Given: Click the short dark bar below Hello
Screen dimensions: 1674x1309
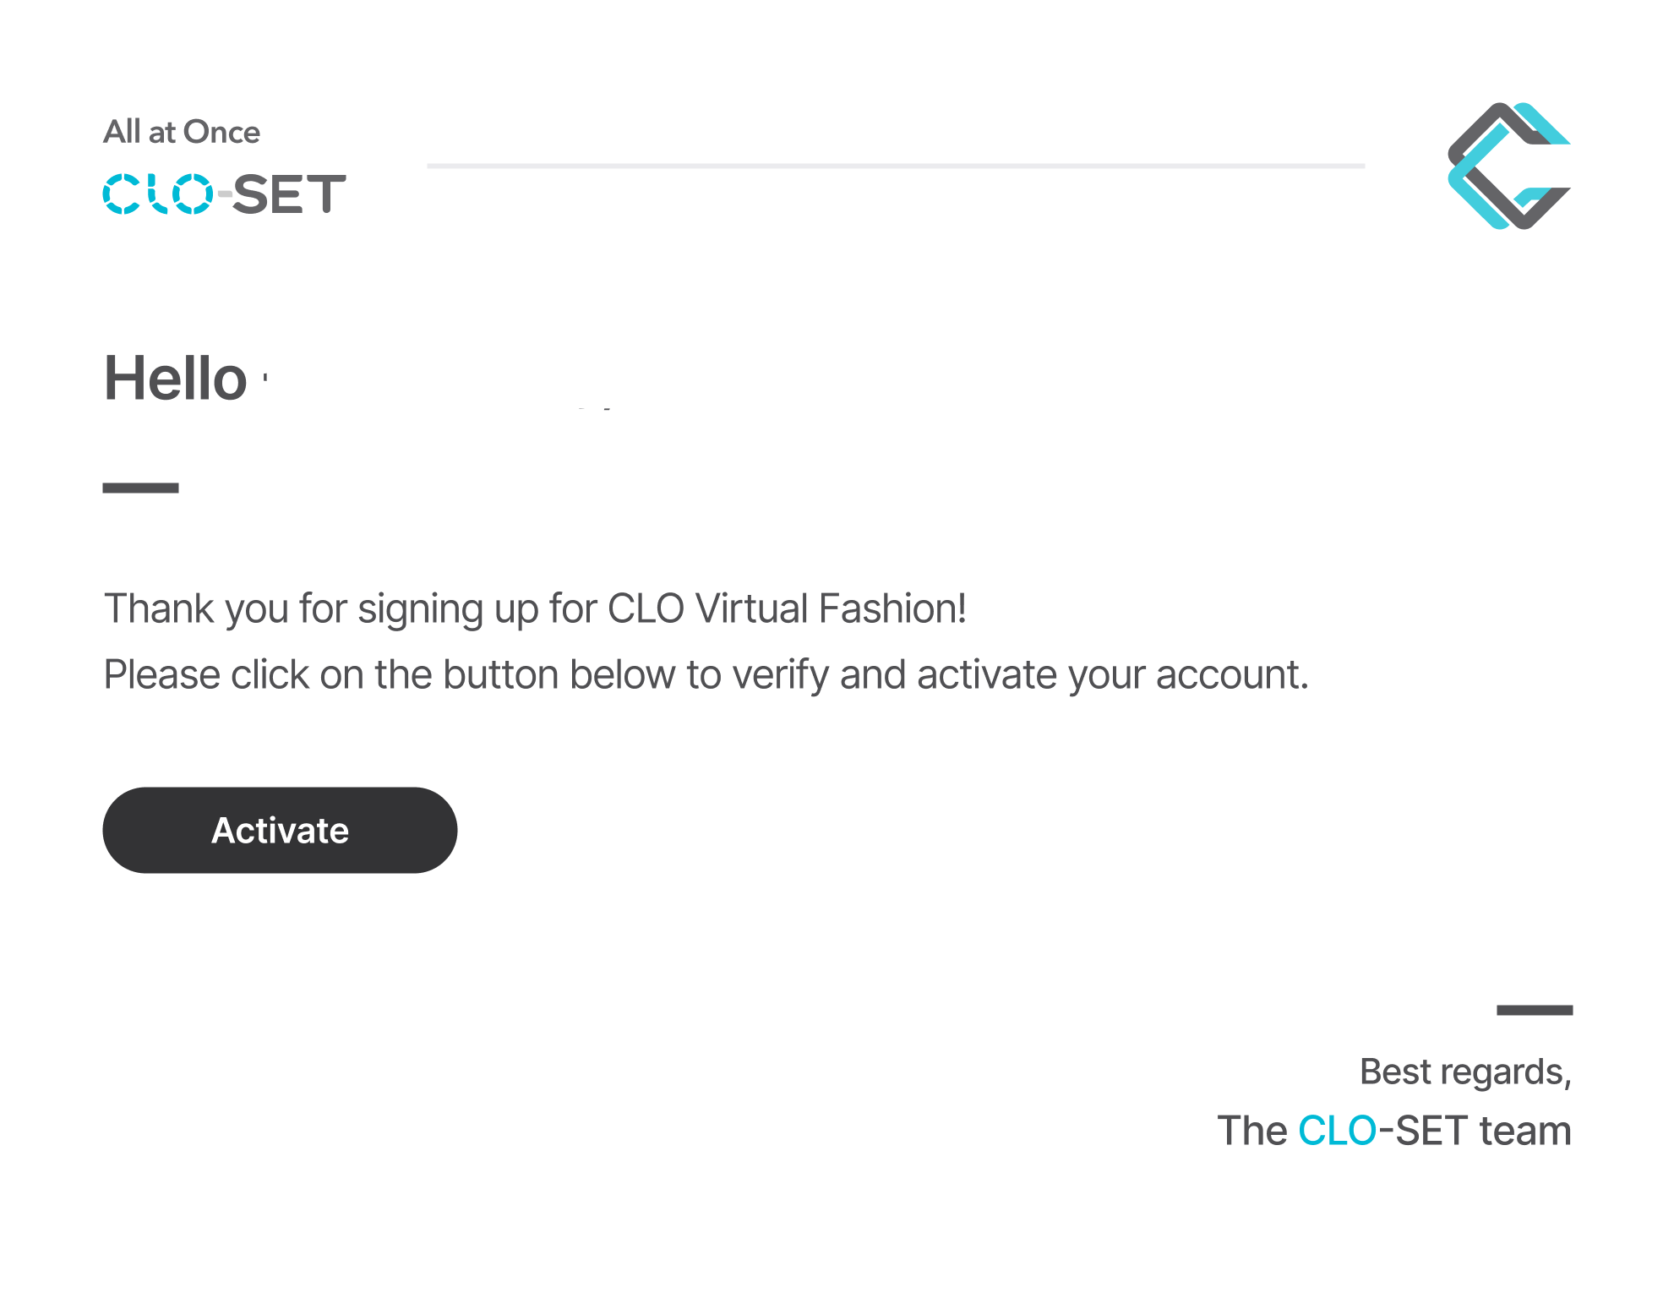Looking at the screenshot, I should (x=140, y=488).
